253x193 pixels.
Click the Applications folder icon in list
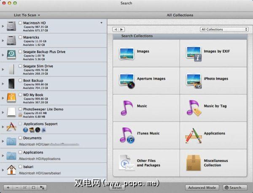tap(11, 155)
